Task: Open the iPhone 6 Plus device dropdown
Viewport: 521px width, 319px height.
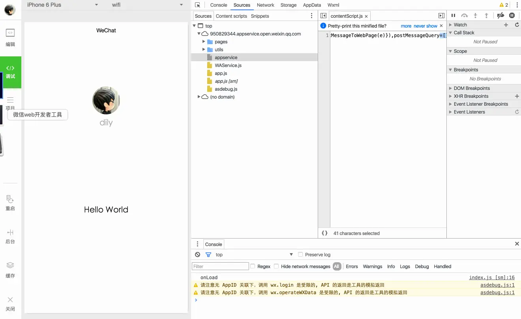Action: point(63,5)
